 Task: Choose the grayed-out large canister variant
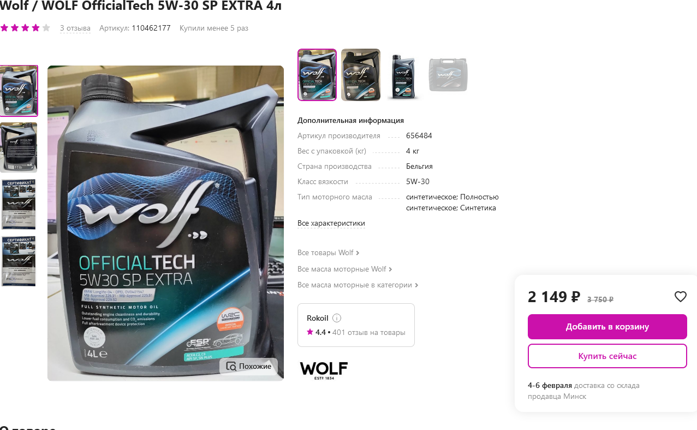point(448,75)
